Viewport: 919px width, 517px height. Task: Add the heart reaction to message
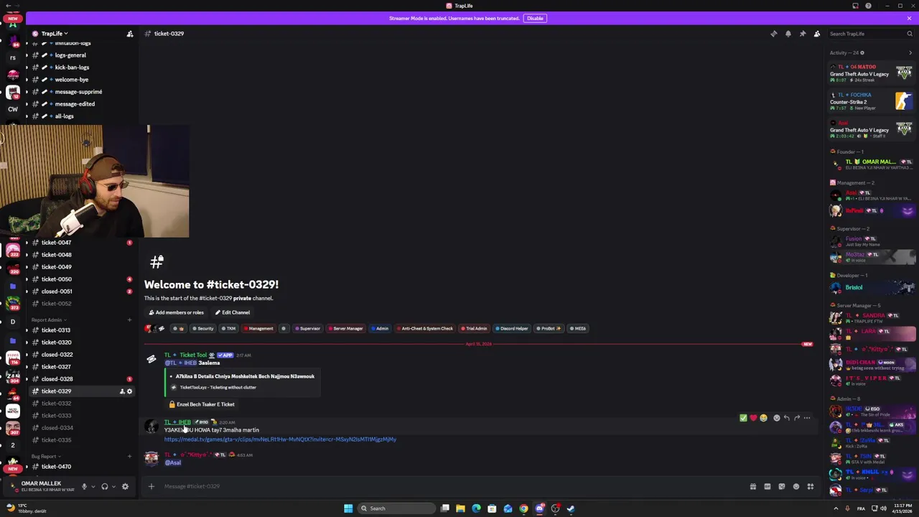753,418
